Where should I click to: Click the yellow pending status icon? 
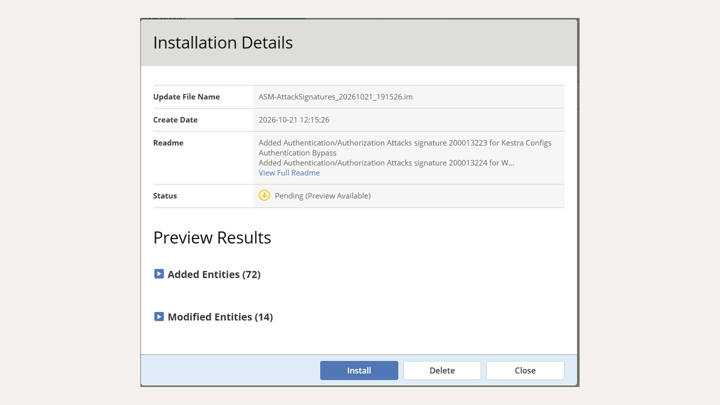pos(265,195)
